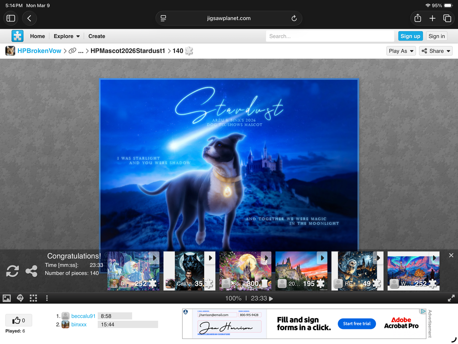Open beccalu91 player profile
The image size is (458, 344).
(x=83, y=316)
